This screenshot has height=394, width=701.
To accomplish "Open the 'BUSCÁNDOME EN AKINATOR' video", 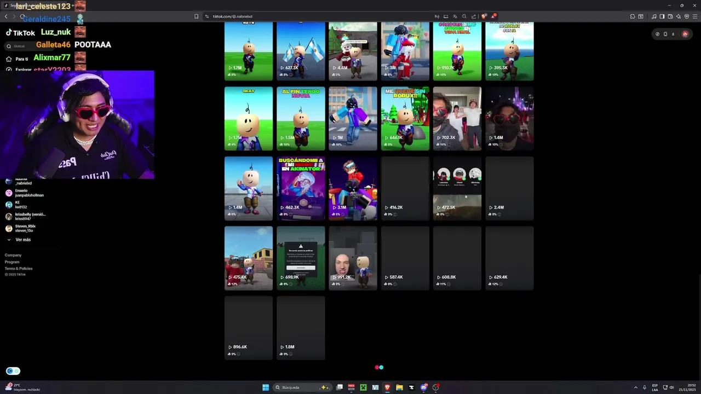I will pos(301,188).
